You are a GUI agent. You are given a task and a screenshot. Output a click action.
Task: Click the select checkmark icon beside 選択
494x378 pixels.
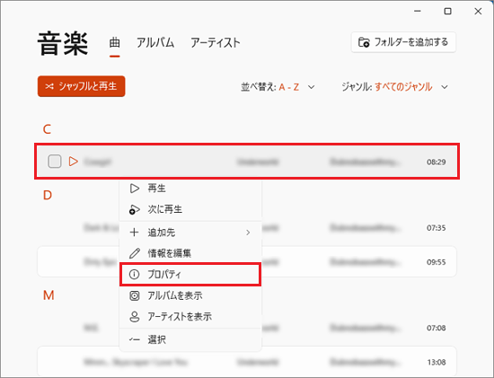tap(134, 339)
